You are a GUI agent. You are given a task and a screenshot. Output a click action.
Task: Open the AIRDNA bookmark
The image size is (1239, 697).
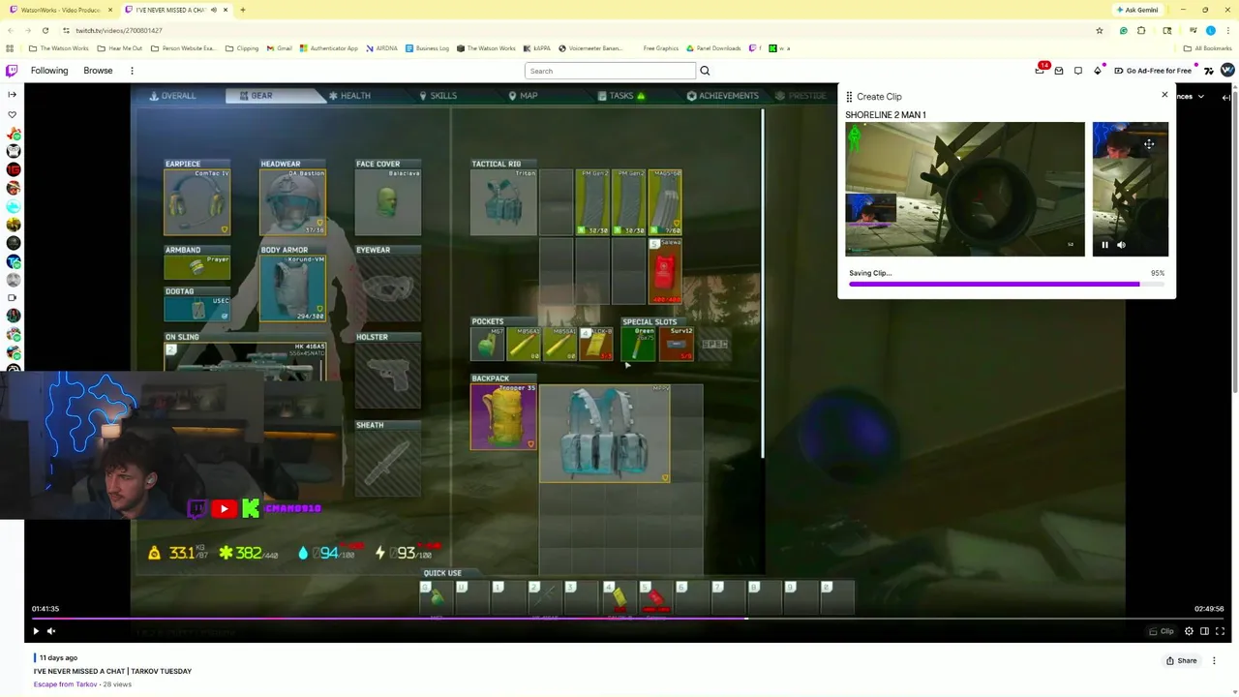382,48
